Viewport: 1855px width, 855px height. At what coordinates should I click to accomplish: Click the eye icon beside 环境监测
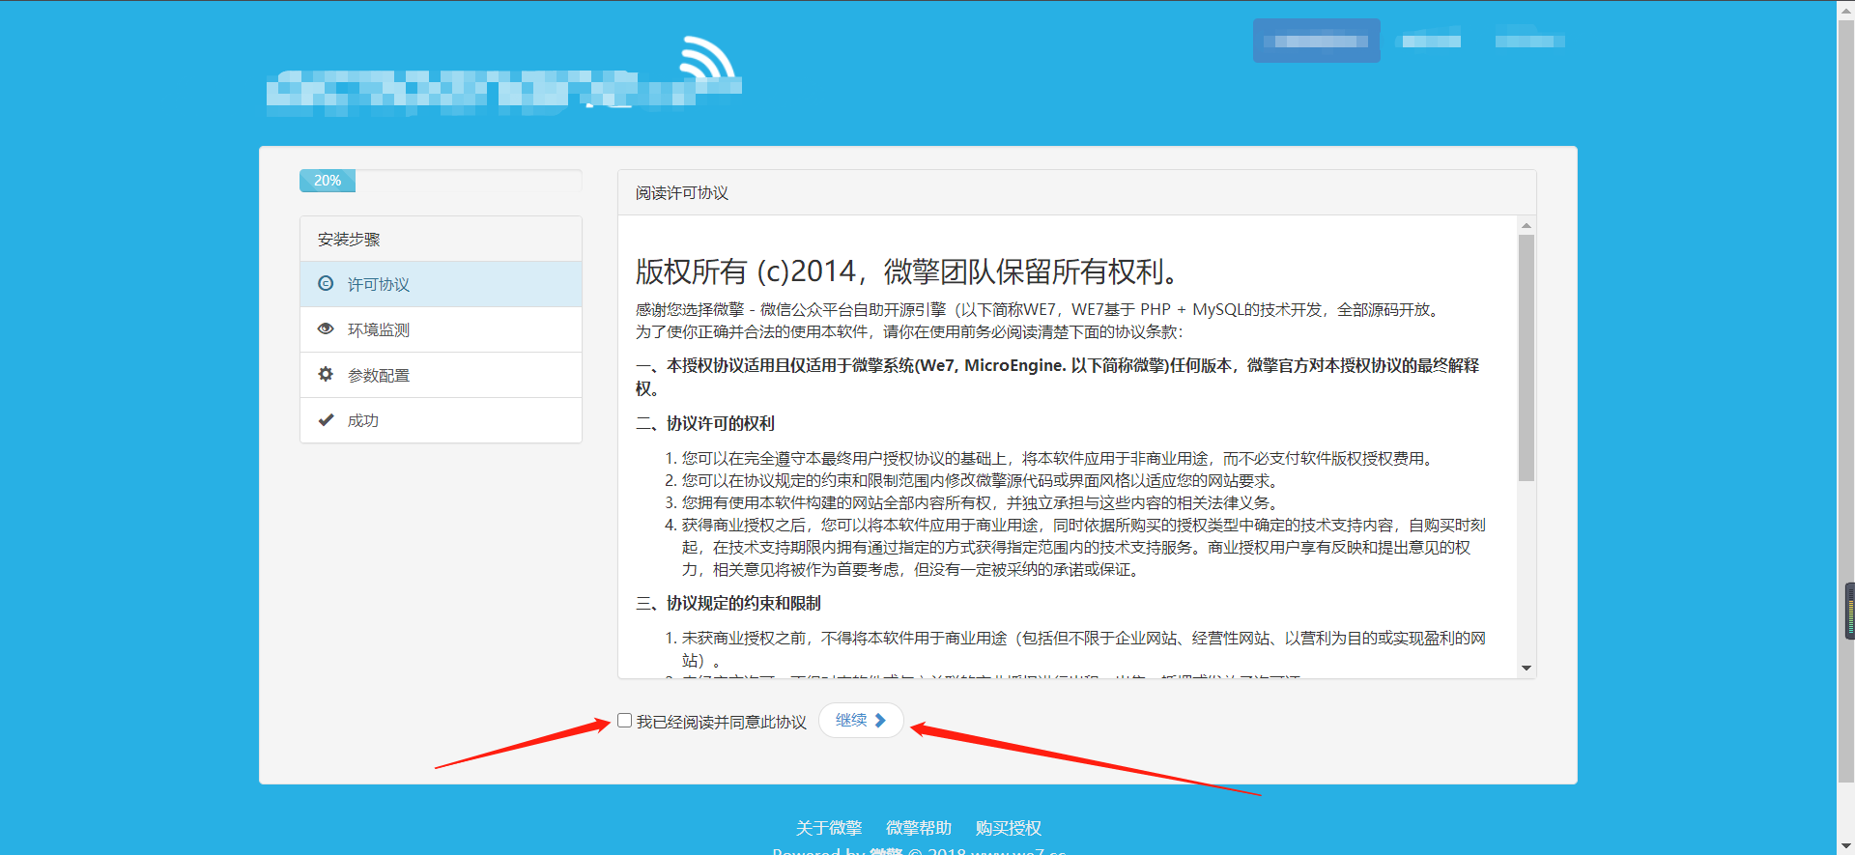pos(326,328)
